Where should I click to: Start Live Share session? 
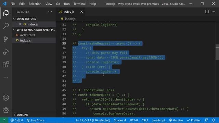click(36, 120)
